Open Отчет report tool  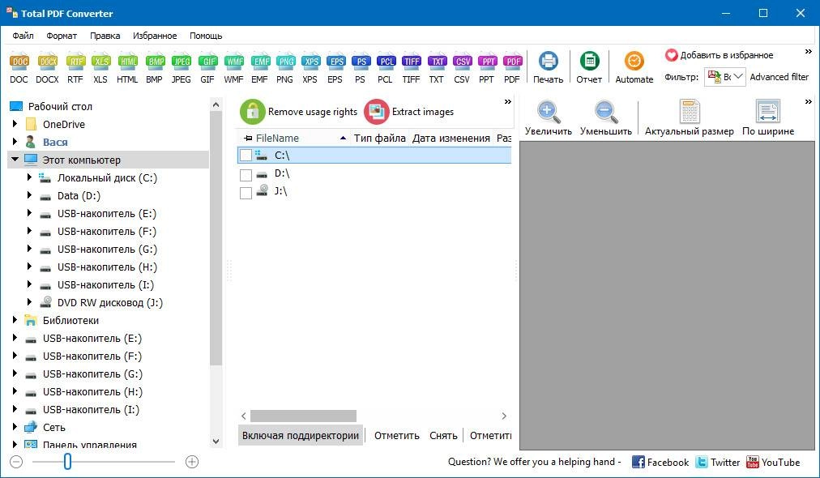(589, 68)
